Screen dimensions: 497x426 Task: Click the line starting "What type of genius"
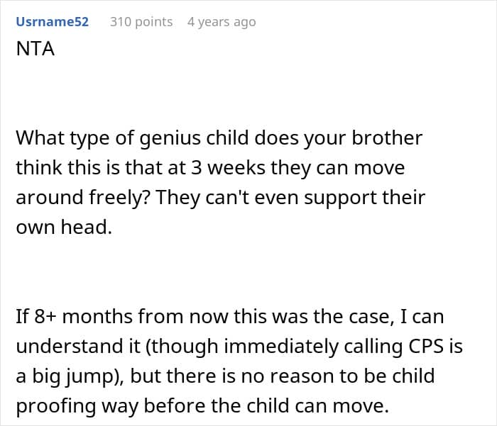219,139
